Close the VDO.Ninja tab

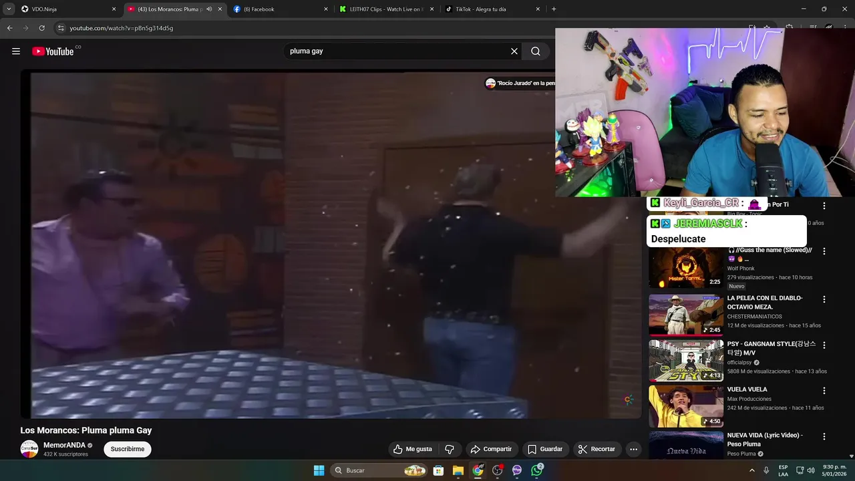coord(114,9)
